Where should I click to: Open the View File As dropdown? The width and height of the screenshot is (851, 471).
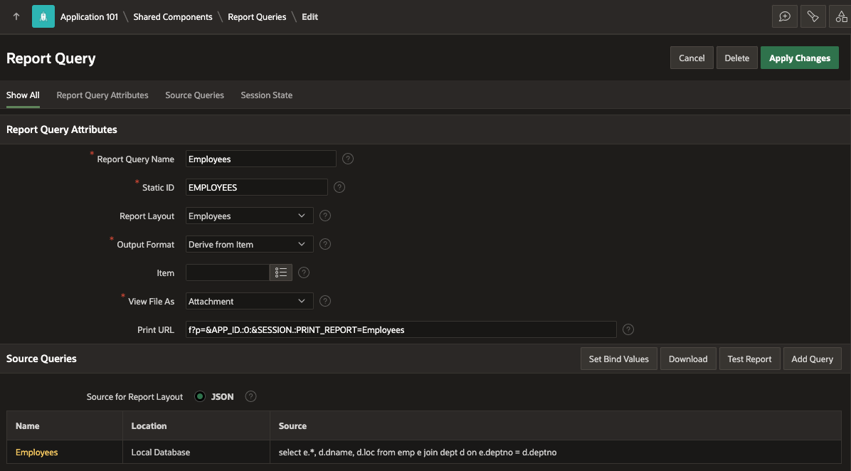[249, 301]
